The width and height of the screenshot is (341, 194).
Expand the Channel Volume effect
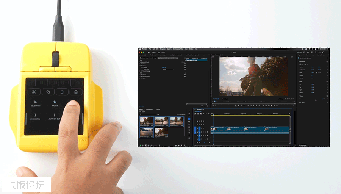point(140,76)
